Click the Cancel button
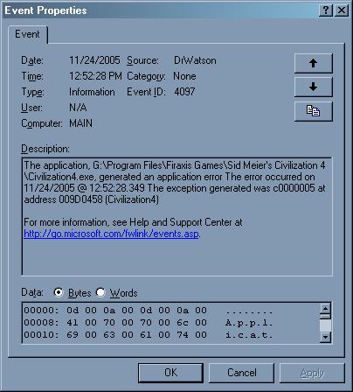This screenshot has height=392, width=353. 242,373
